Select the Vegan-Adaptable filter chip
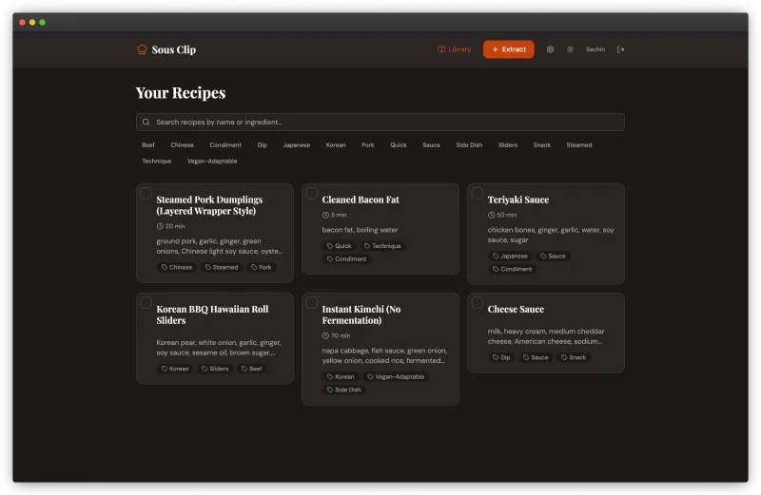 click(x=212, y=161)
